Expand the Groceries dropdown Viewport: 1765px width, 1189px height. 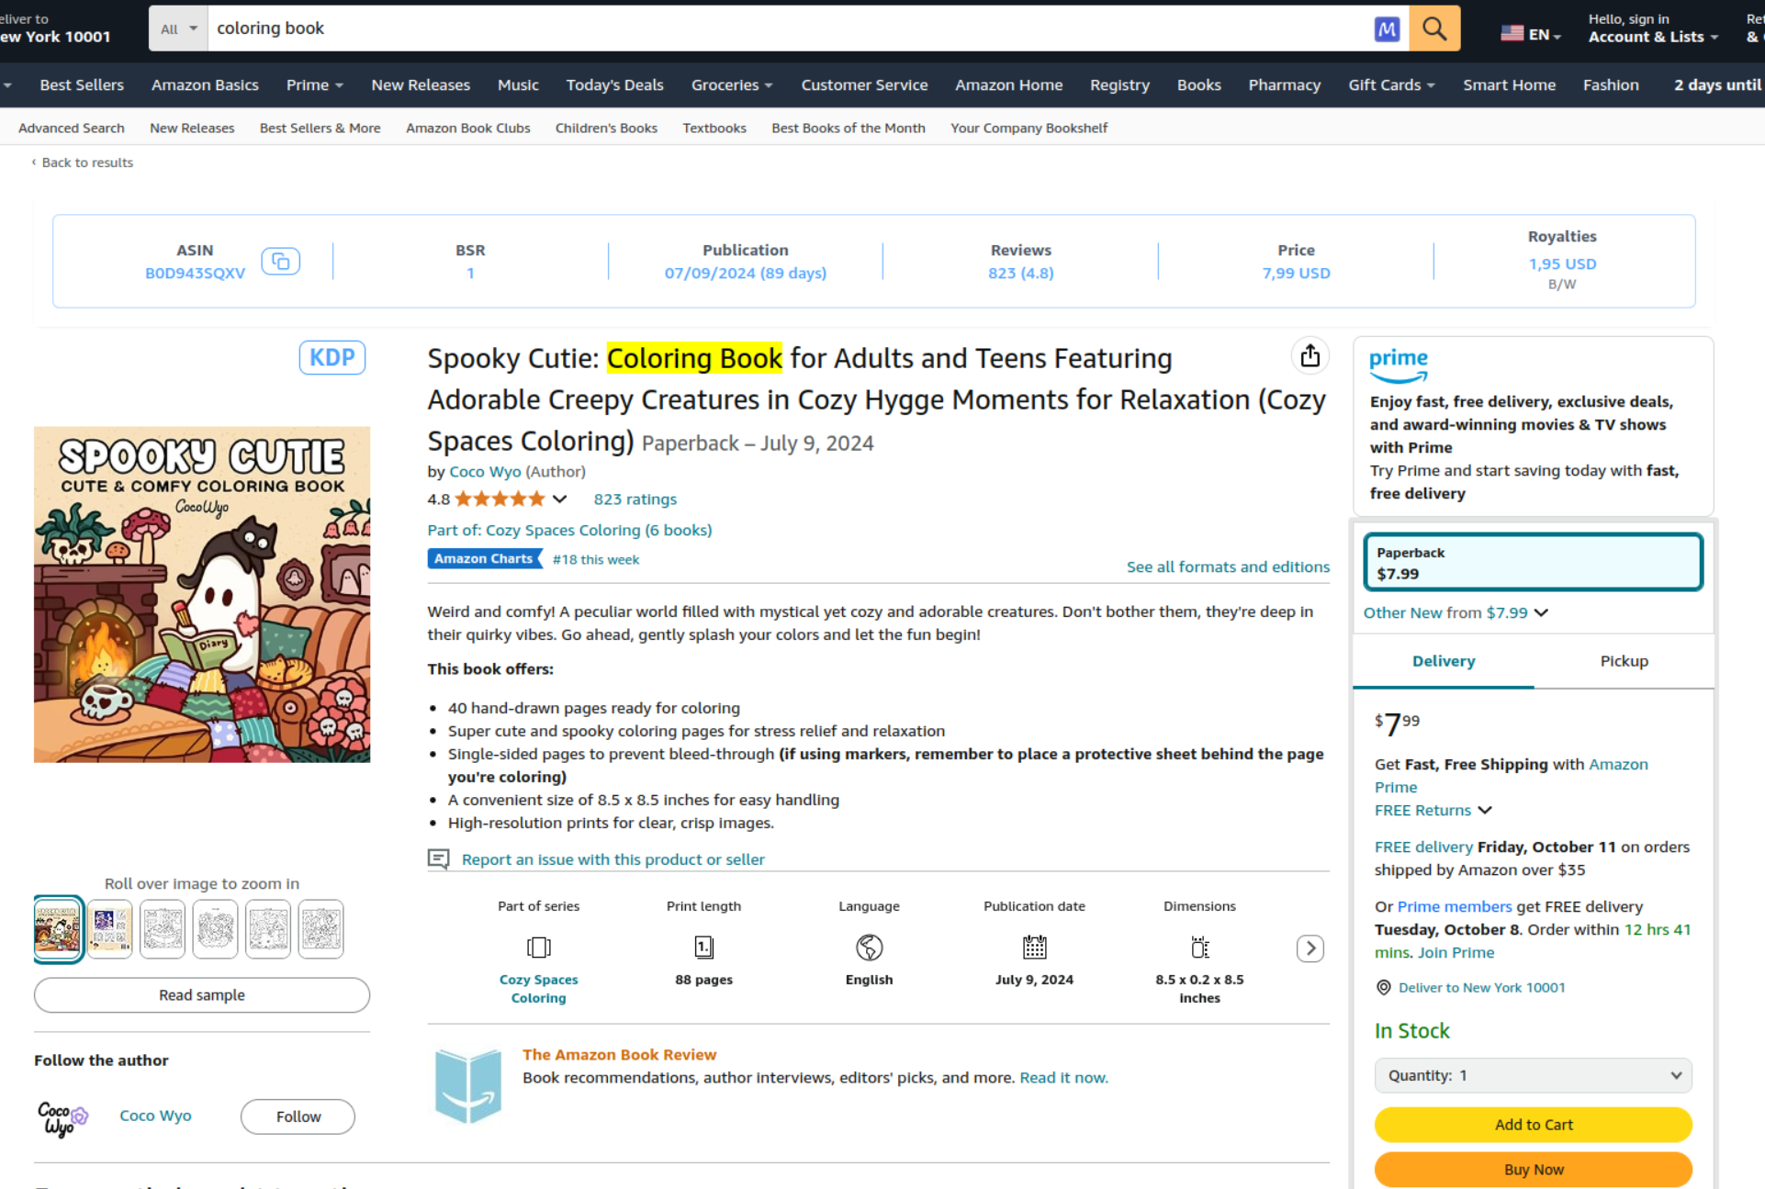coord(732,84)
